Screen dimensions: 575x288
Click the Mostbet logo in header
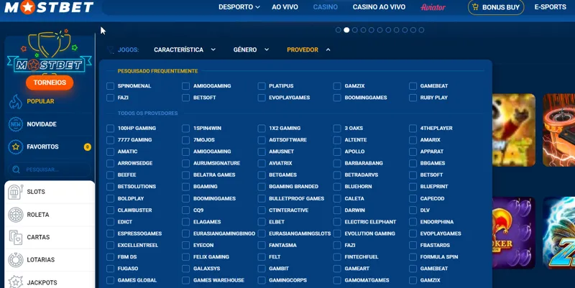click(x=47, y=7)
